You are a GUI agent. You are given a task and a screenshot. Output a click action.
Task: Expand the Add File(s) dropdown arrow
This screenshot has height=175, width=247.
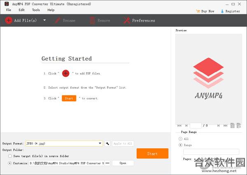[44, 20]
